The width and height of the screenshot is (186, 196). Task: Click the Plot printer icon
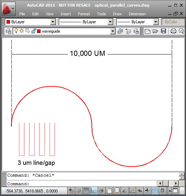click(174, 31)
